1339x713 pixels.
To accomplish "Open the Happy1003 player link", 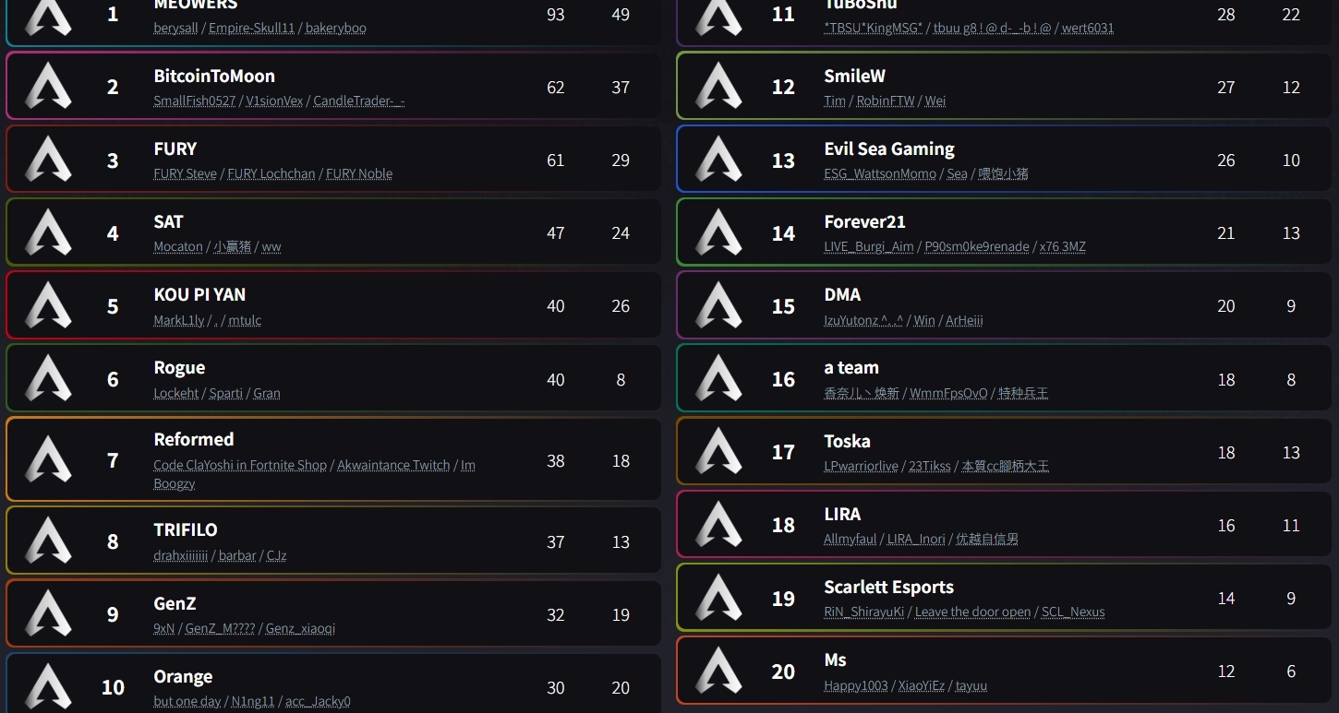I will click(856, 685).
